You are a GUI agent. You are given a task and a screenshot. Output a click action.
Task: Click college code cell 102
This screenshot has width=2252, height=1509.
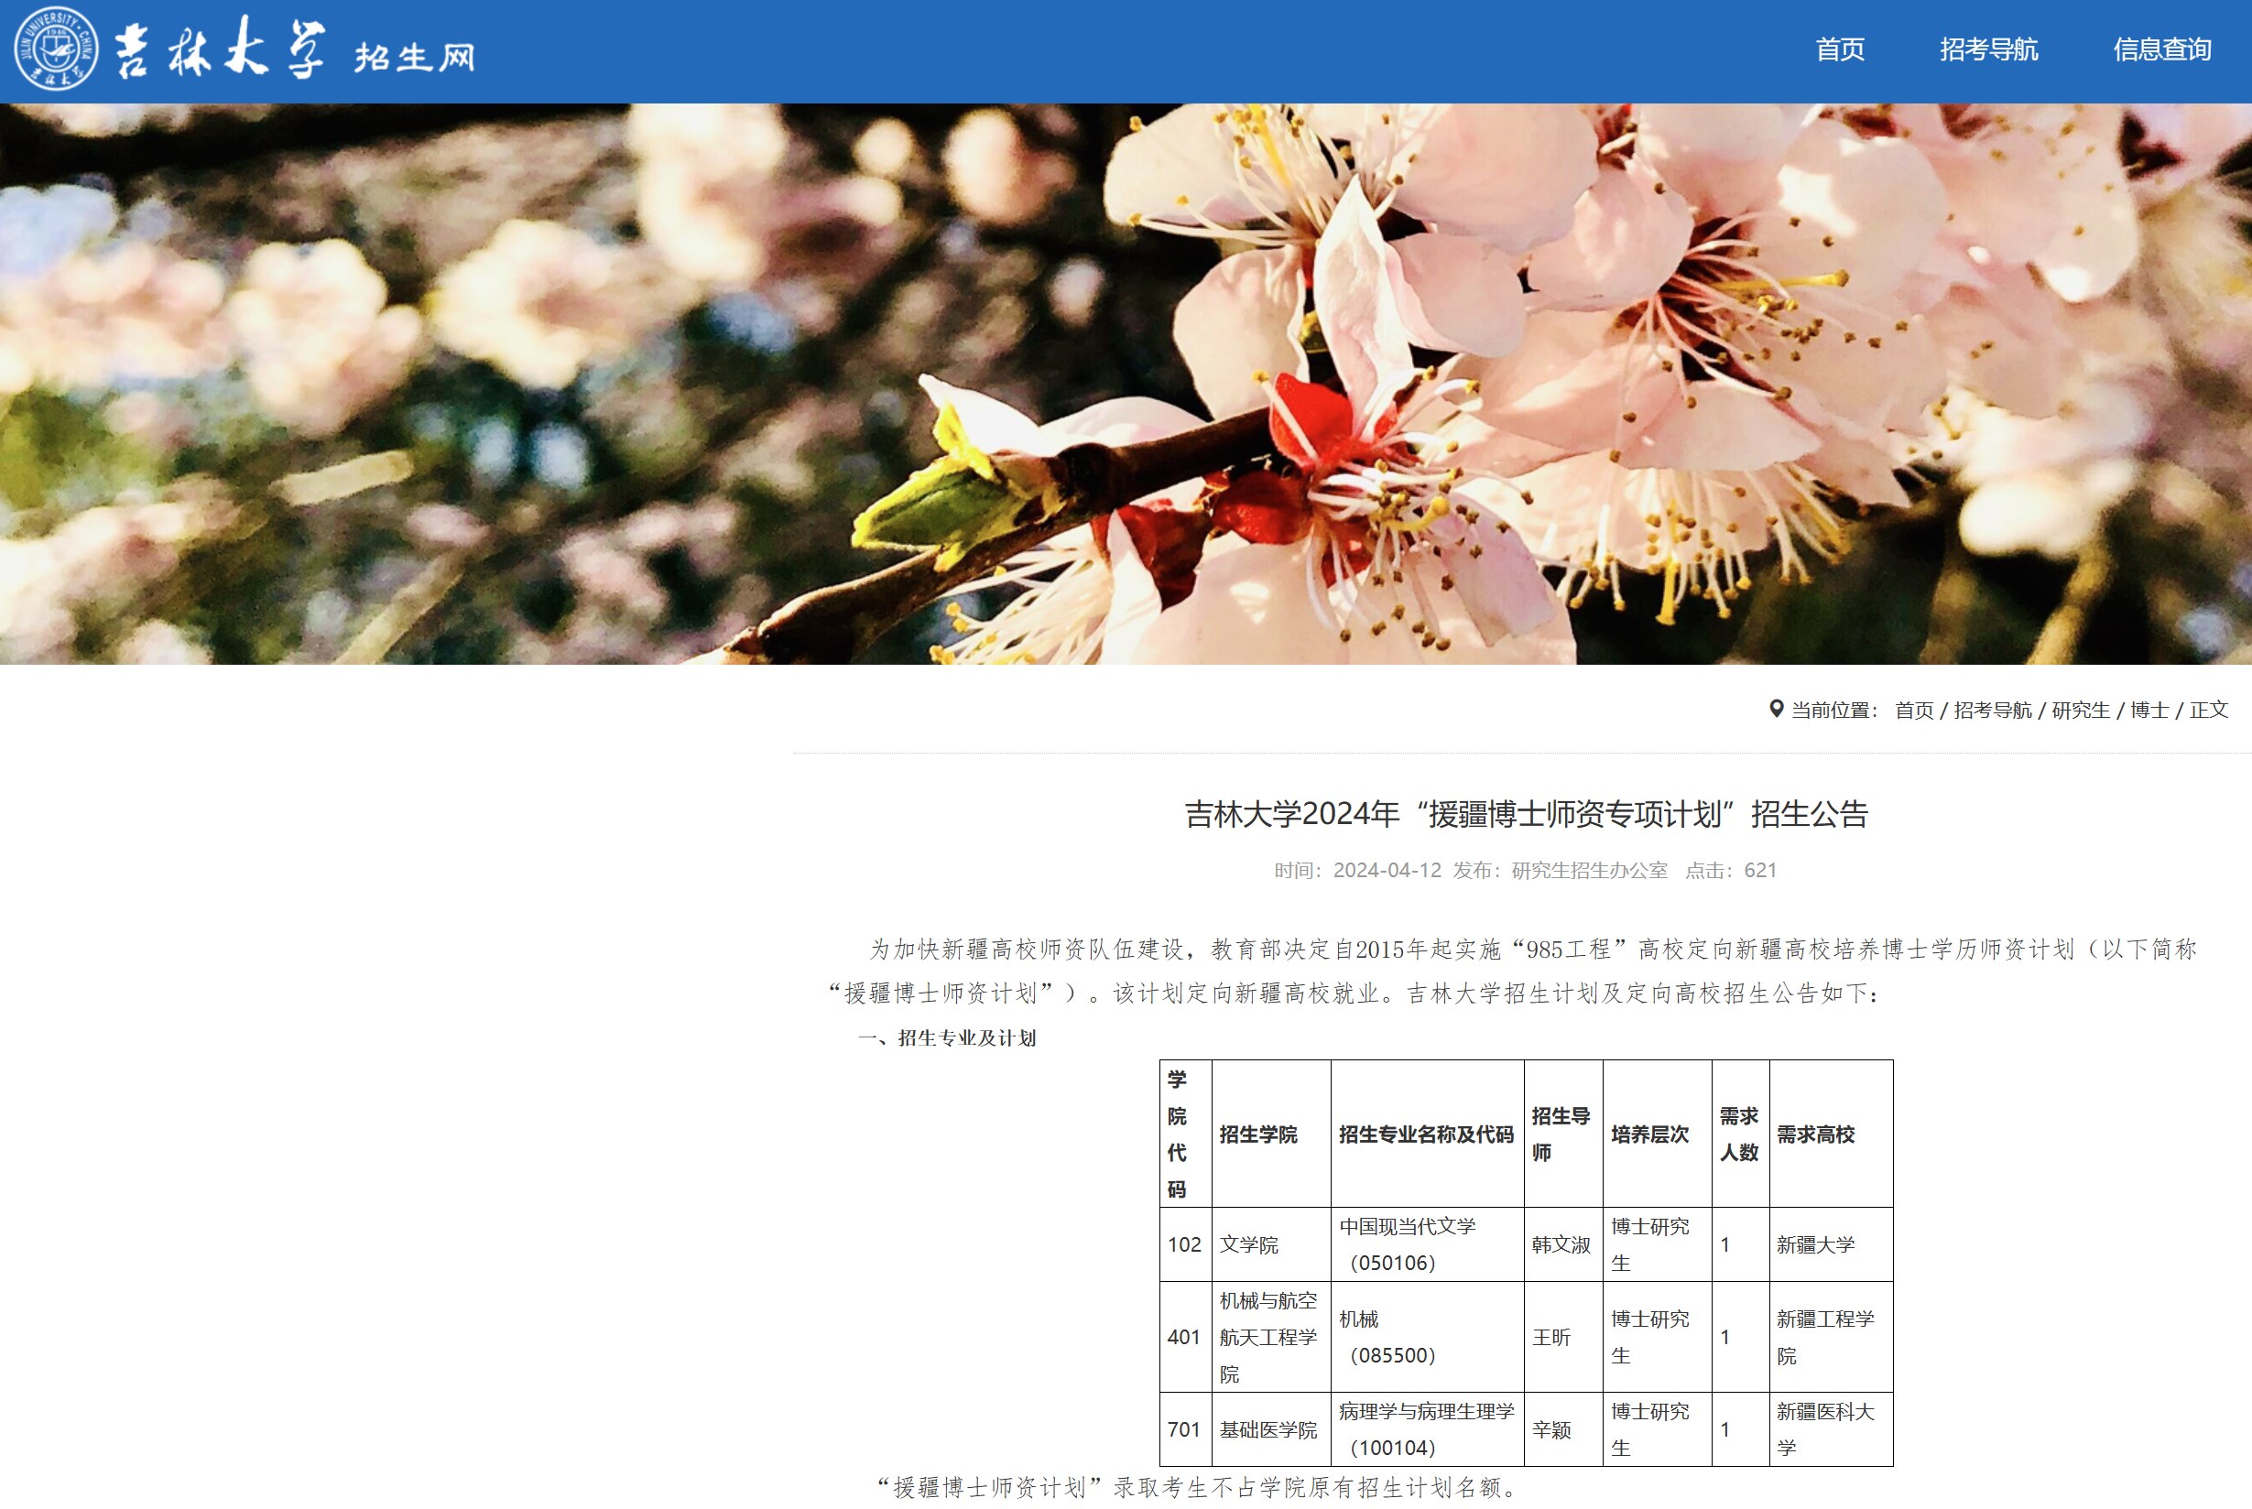(x=1185, y=1244)
